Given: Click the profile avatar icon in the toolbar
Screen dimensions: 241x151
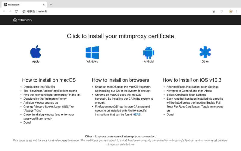Looking at the screenshot, I should [x=230, y=11].
